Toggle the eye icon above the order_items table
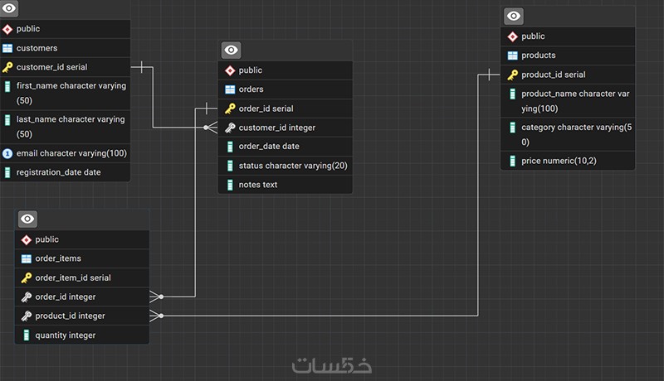 click(x=27, y=219)
